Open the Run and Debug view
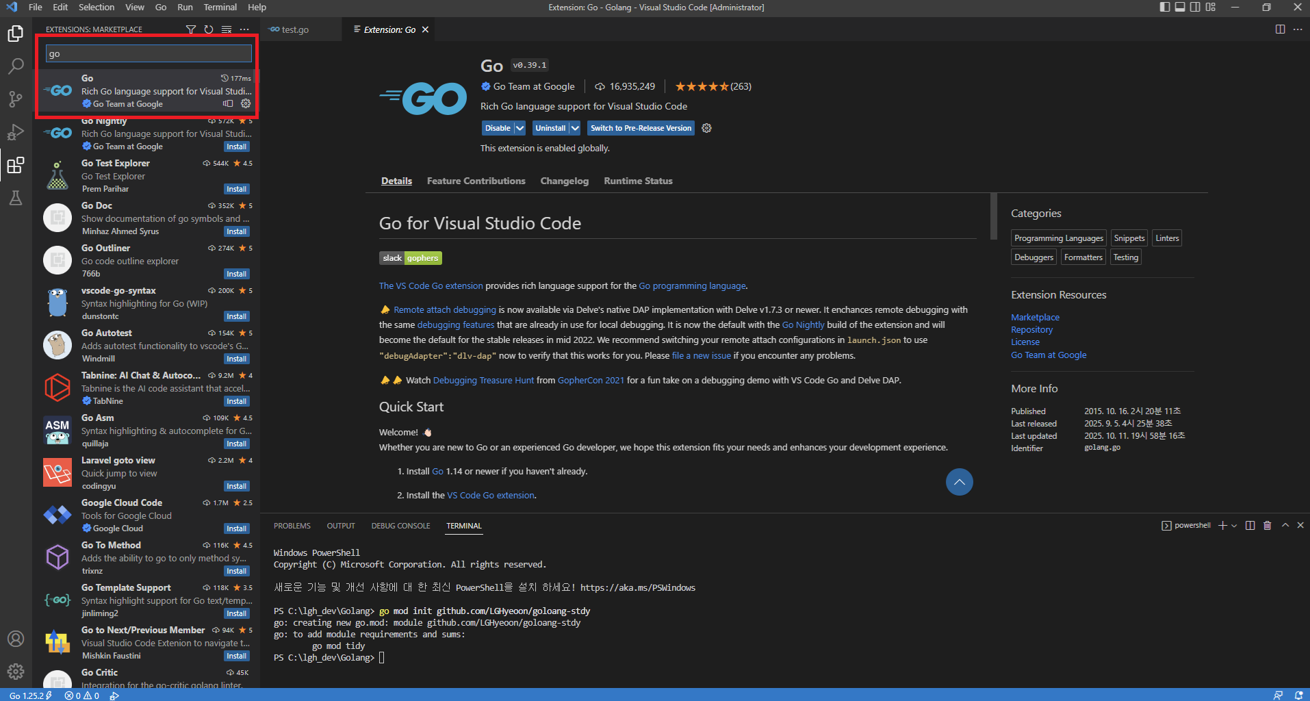 click(x=16, y=132)
